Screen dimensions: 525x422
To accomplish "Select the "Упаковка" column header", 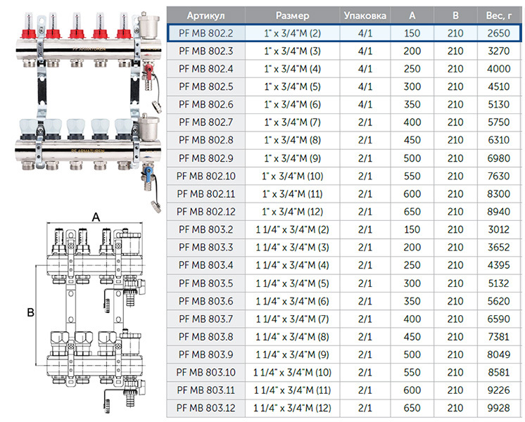I will pyautogui.click(x=365, y=15).
